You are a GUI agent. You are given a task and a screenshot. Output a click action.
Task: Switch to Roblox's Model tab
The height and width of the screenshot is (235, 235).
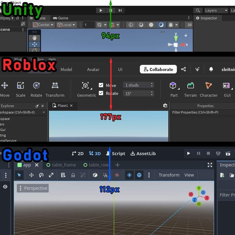66,69
